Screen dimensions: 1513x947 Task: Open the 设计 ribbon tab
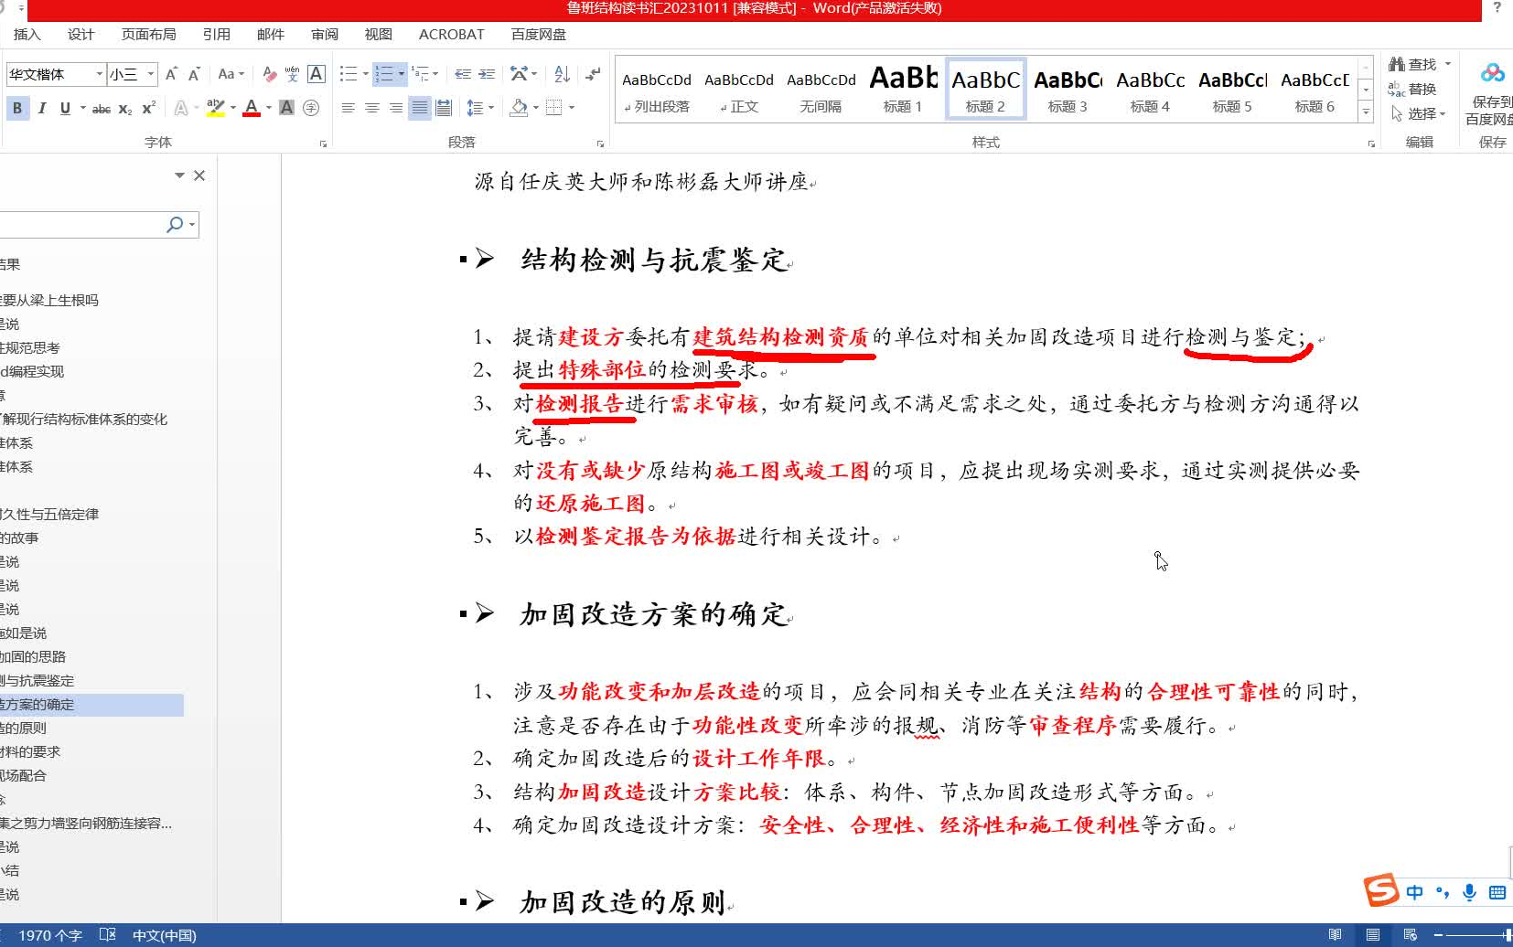[80, 34]
